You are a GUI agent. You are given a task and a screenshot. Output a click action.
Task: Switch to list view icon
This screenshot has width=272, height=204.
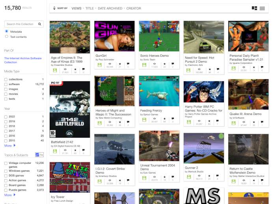click(x=262, y=8)
